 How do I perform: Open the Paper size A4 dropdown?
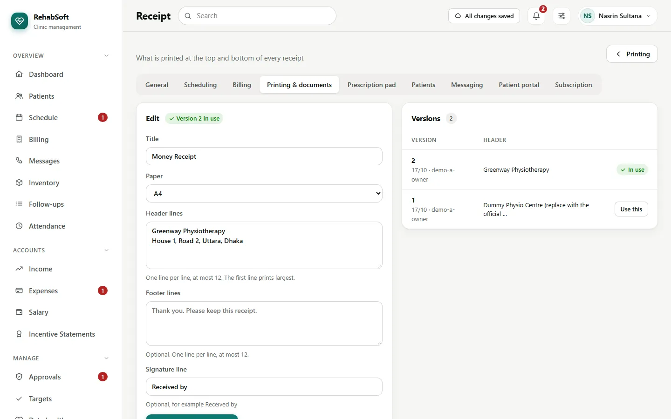[x=264, y=194]
